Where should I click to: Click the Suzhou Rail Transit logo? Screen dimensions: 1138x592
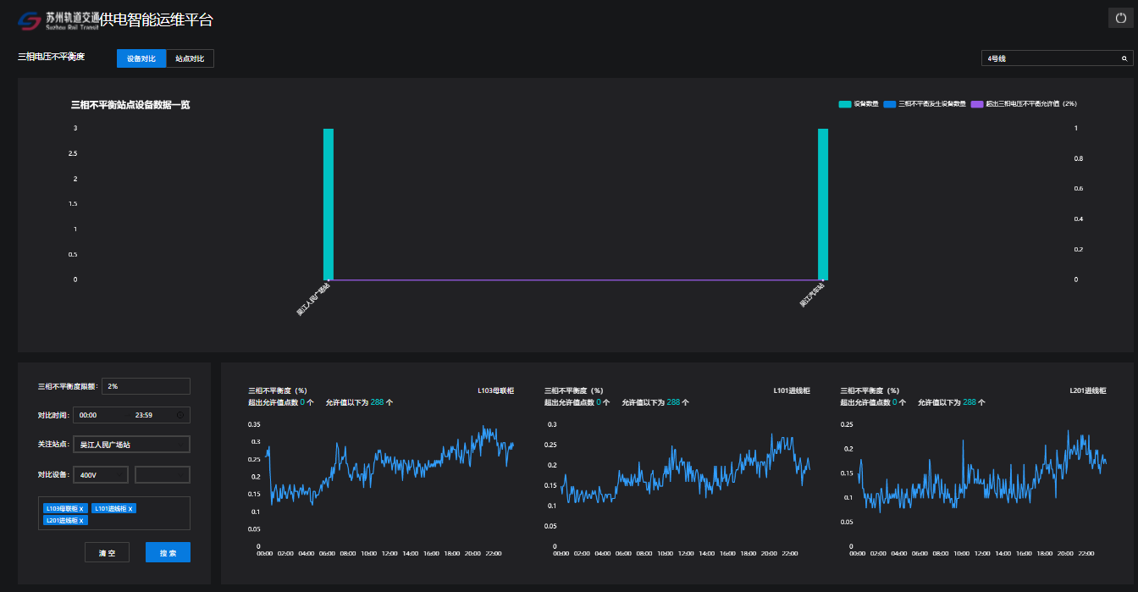click(58, 20)
